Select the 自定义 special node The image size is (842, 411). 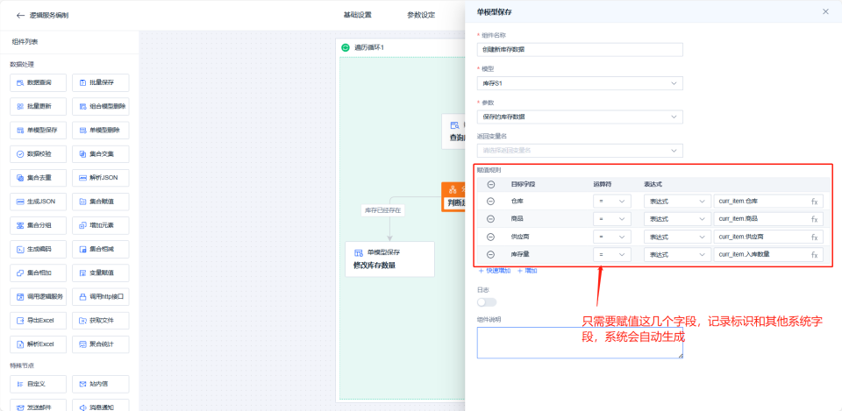point(38,384)
